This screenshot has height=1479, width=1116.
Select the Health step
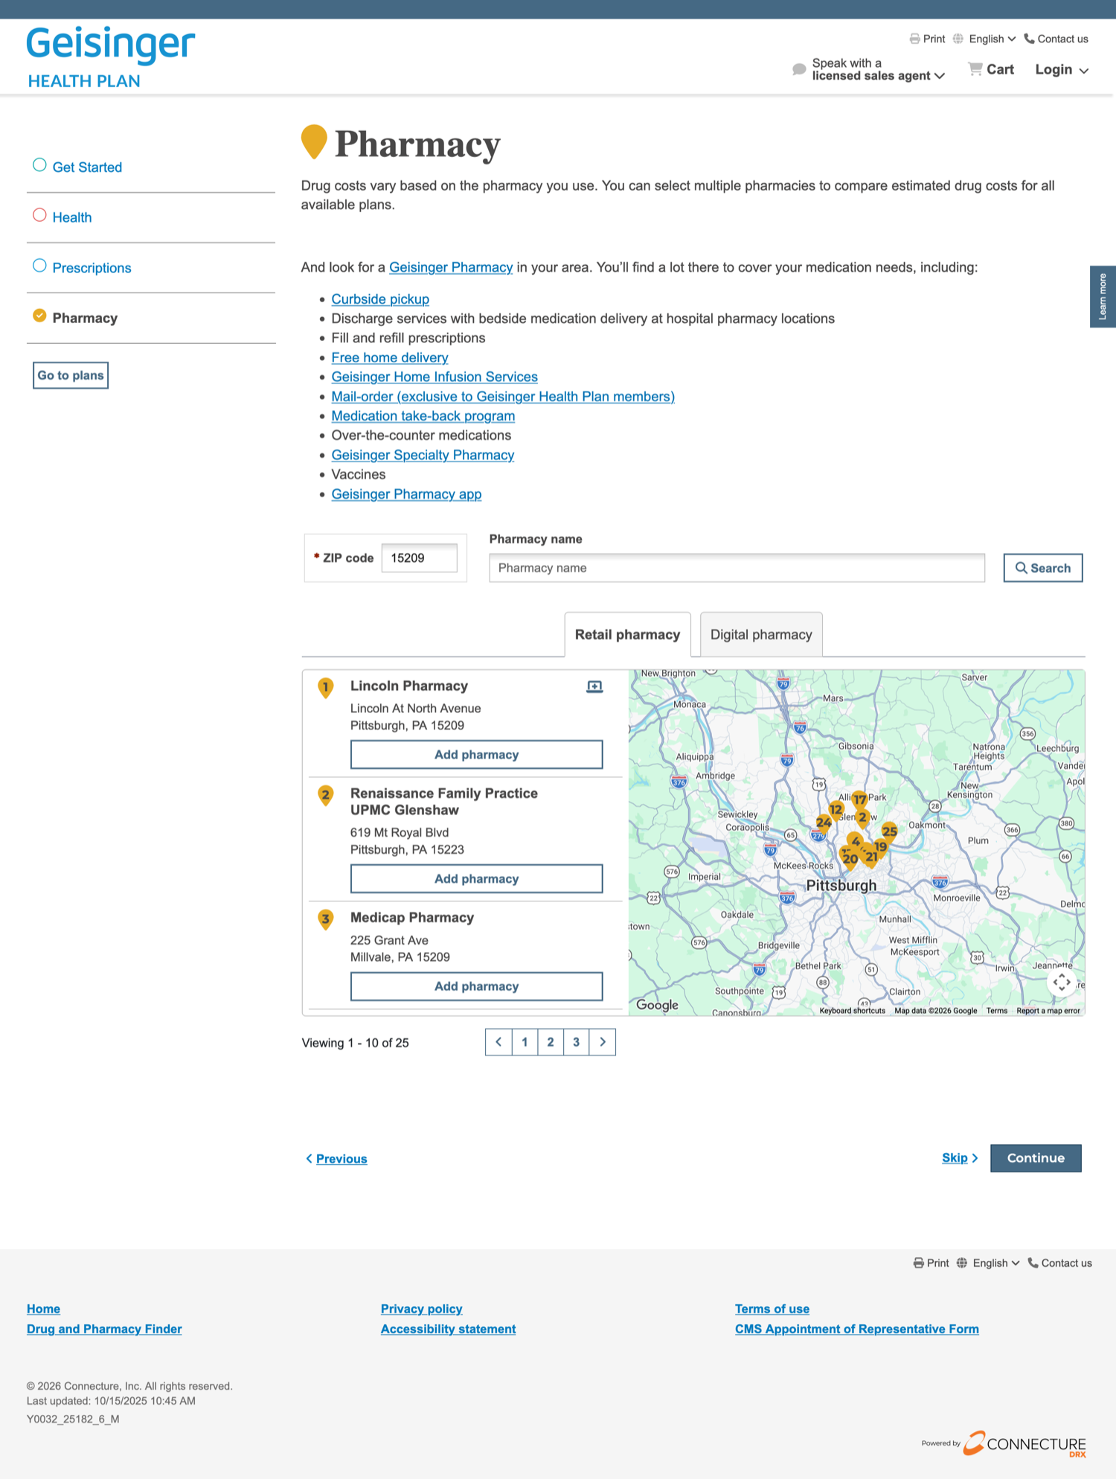pos(72,217)
